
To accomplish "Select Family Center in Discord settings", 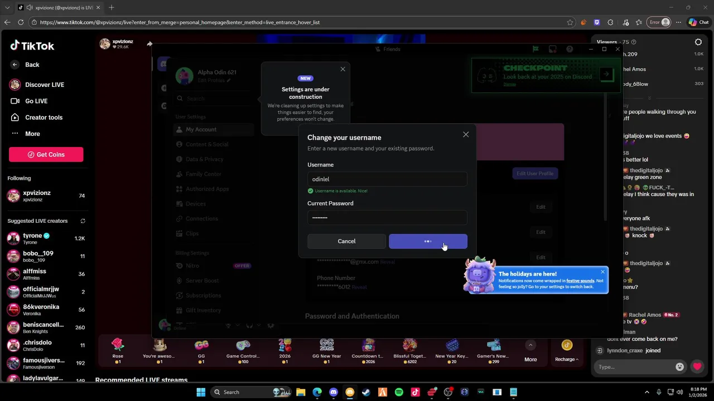I will click(213, 174).
